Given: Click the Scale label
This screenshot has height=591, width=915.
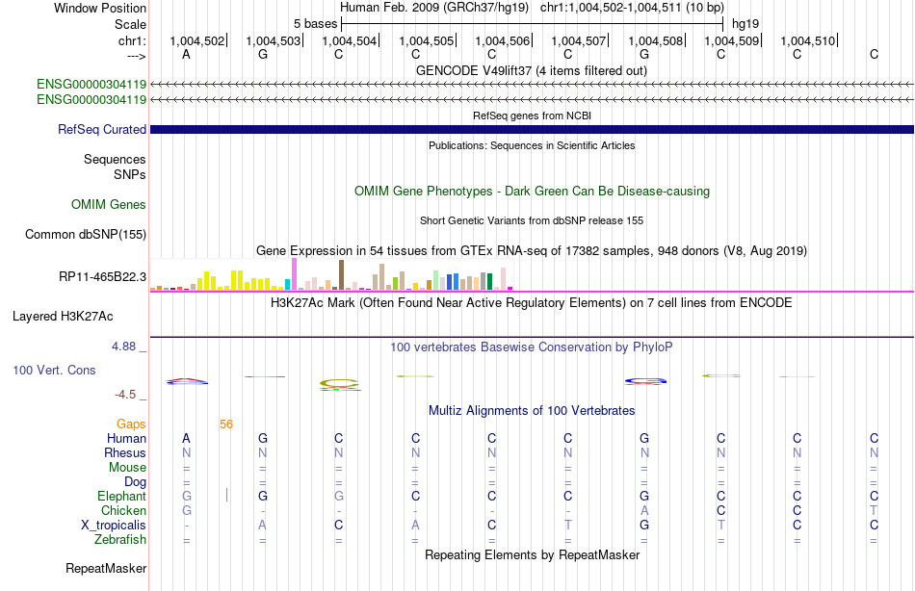Looking at the screenshot, I should 130,24.
